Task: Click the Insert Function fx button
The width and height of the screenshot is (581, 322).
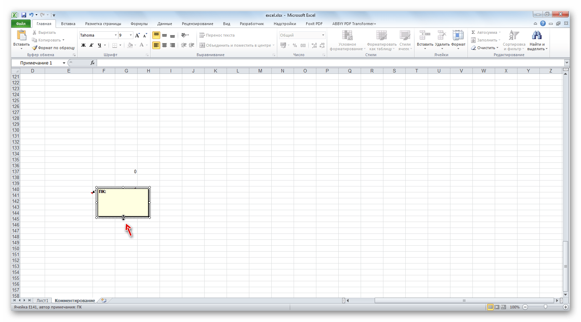Action: [93, 63]
